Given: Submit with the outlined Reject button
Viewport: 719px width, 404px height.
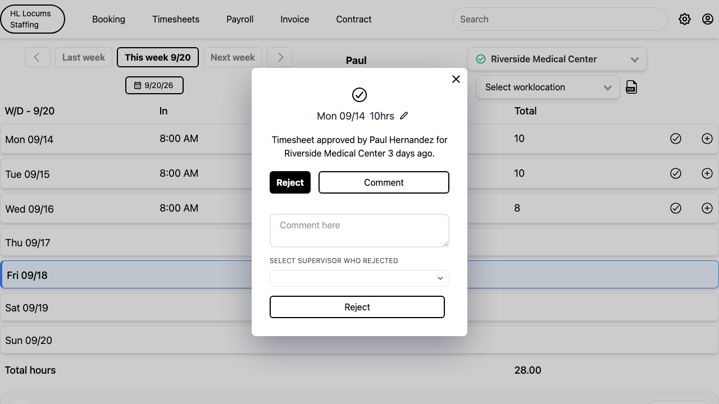Looking at the screenshot, I should [357, 307].
